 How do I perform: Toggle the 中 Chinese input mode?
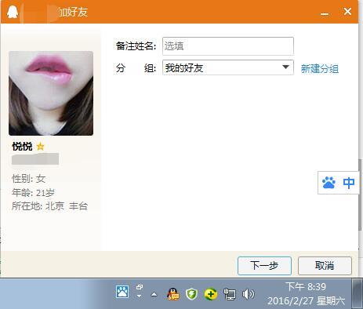click(x=349, y=183)
